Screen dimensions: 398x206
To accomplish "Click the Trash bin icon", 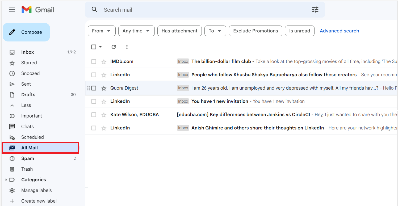I will [x=12, y=169].
